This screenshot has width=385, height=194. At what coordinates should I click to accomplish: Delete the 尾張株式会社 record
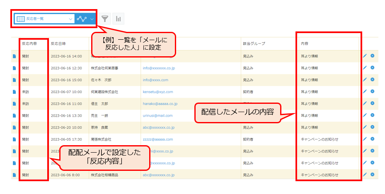click(x=373, y=139)
